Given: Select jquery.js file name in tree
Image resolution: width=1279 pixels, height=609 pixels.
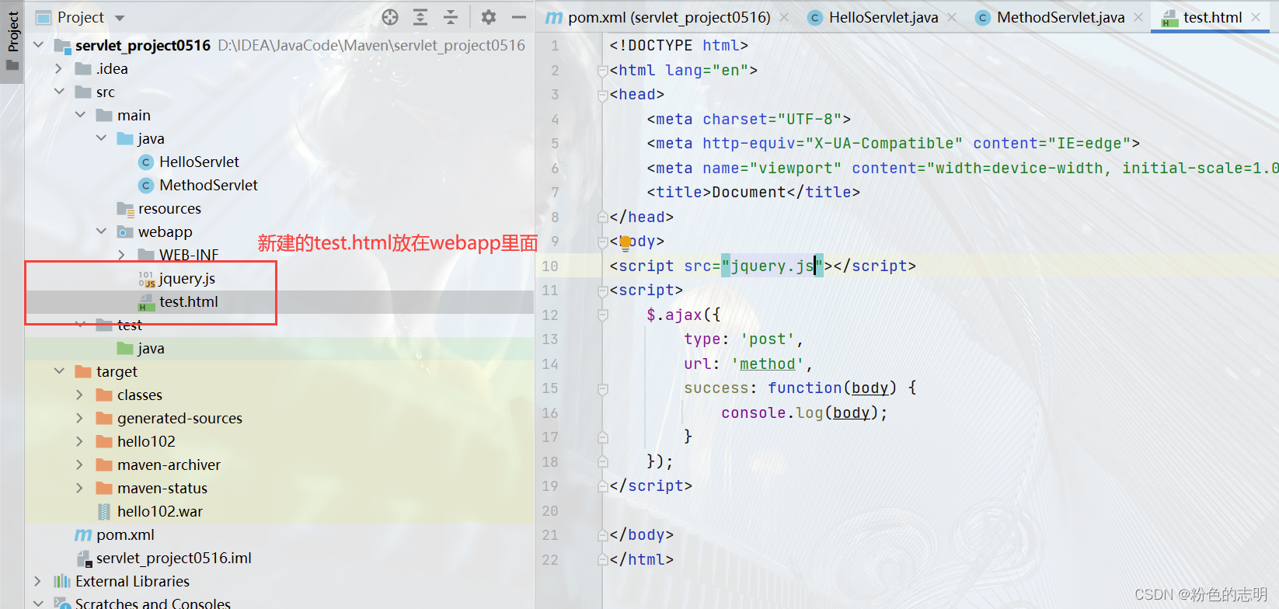Looking at the screenshot, I should tap(187, 278).
